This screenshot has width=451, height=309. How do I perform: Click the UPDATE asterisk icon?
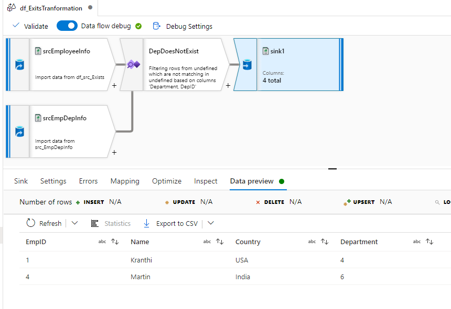(167, 202)
